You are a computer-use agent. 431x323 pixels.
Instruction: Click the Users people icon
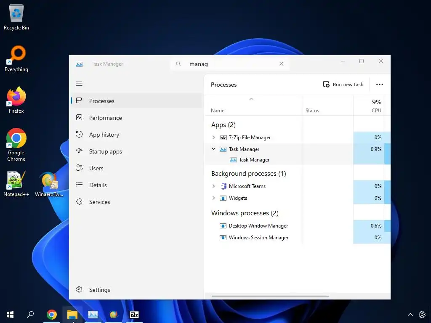tap(79, 168)
